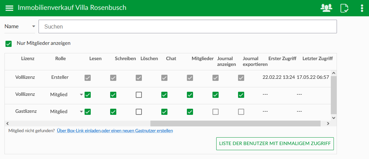Click the horizontal scrollbar thumb
The height and width of the screenshot is (159, 369).
[x=235, y=123]
